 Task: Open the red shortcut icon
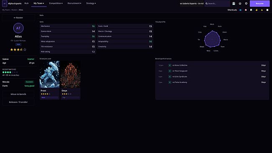[246, 10]
